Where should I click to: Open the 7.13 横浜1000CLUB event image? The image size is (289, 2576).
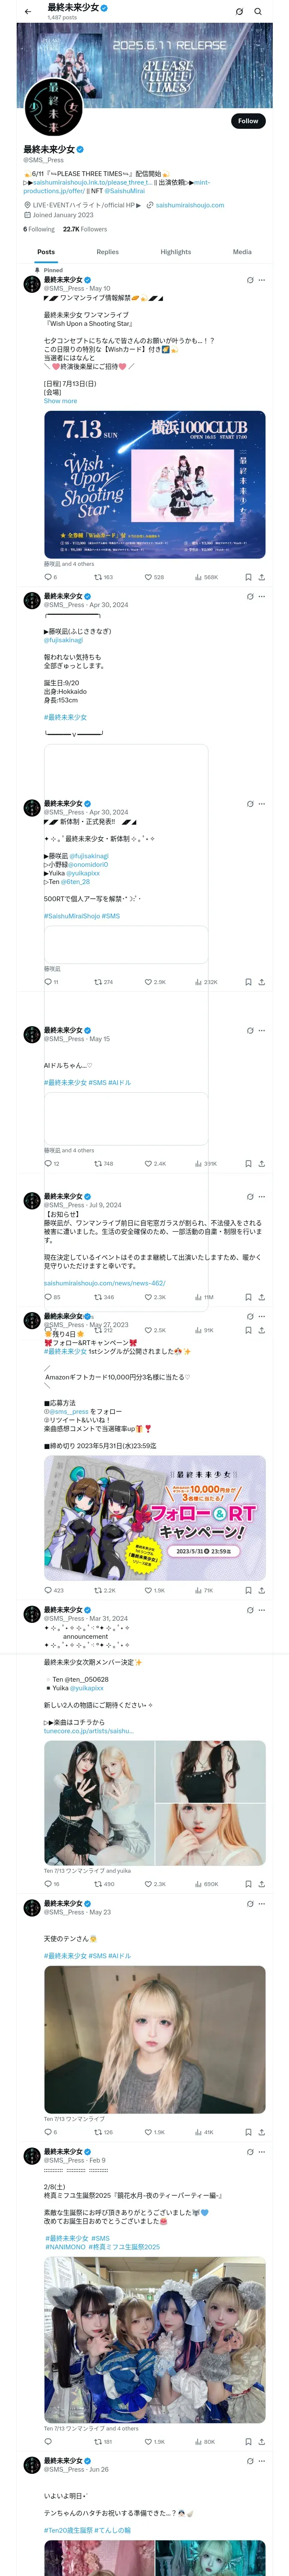[x=155, y=484]
